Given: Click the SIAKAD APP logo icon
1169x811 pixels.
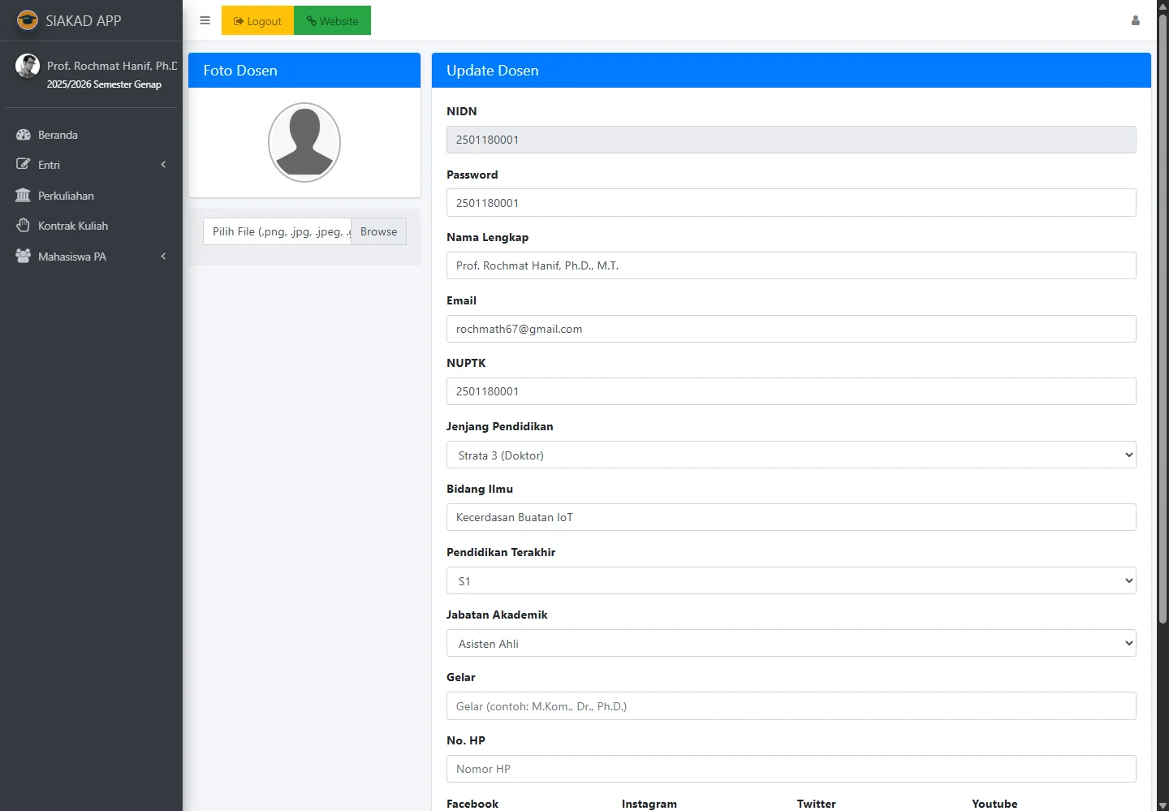Looking at the screenshot, I should [28, 20].
